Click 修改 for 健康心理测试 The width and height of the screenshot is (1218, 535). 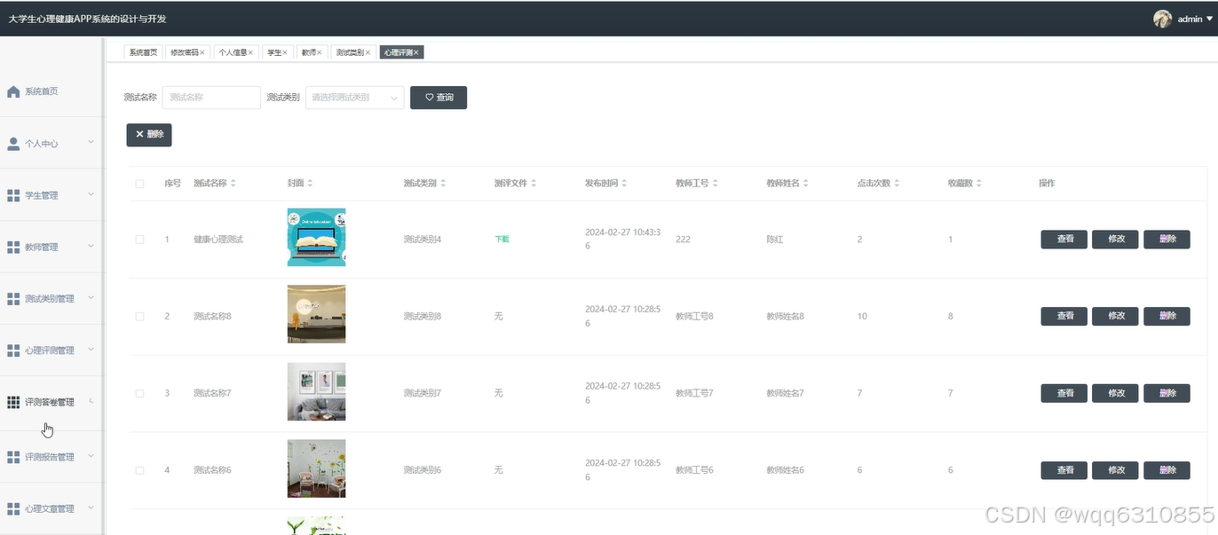coord(1116,240)
